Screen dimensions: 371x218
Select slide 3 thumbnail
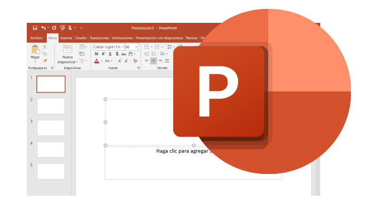(x=51, y=128)
